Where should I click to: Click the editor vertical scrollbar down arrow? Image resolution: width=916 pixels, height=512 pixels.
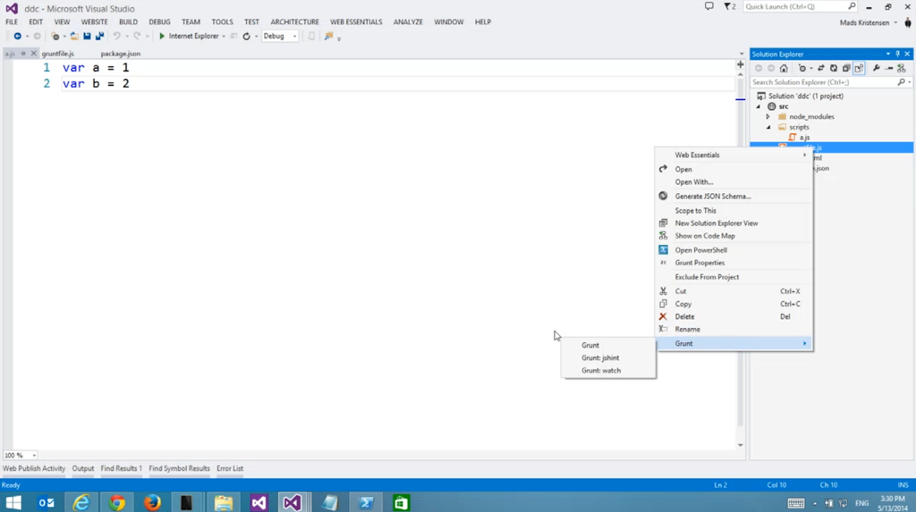[x=740, y=445]
